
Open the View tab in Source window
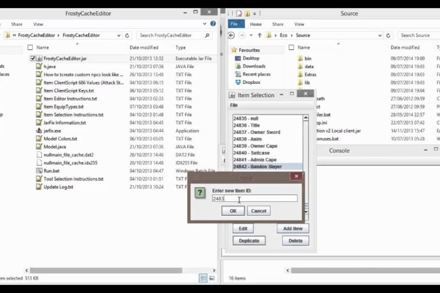[299, 25]
